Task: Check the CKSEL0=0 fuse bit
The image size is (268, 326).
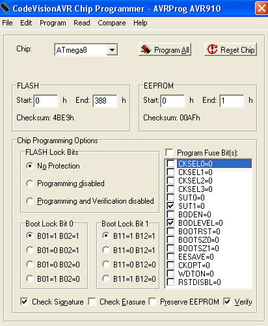Action: (170, 163)
